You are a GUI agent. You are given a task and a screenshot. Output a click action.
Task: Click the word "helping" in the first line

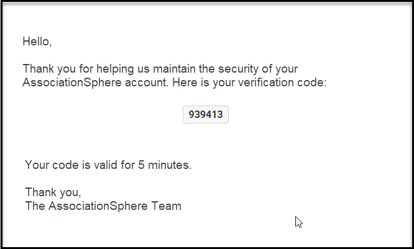click(x=115, y=69)
